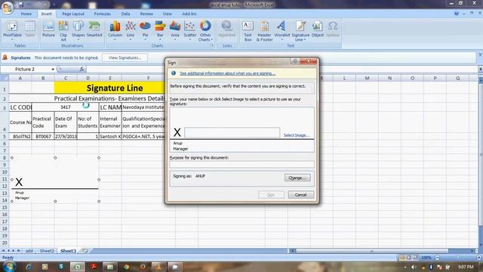Screen dimensions: 483x272
Task: Click the Select Image link
Action: click(x=297, y=135)
